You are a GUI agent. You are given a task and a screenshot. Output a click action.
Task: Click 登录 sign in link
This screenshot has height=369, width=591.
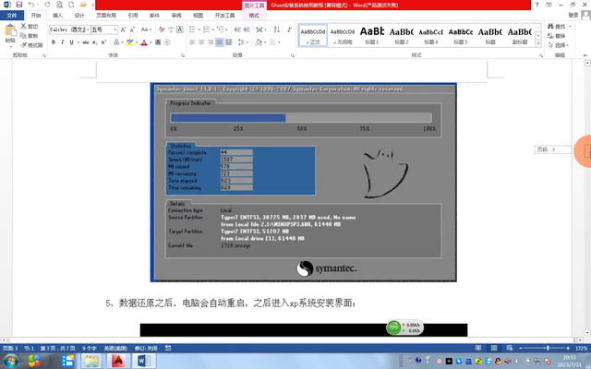click(x=573, y=15)
